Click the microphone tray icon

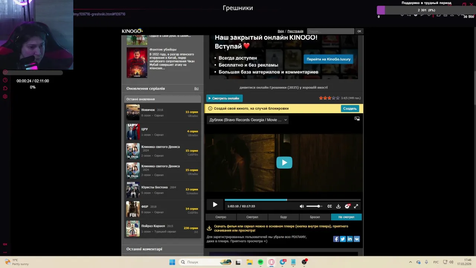426,262
